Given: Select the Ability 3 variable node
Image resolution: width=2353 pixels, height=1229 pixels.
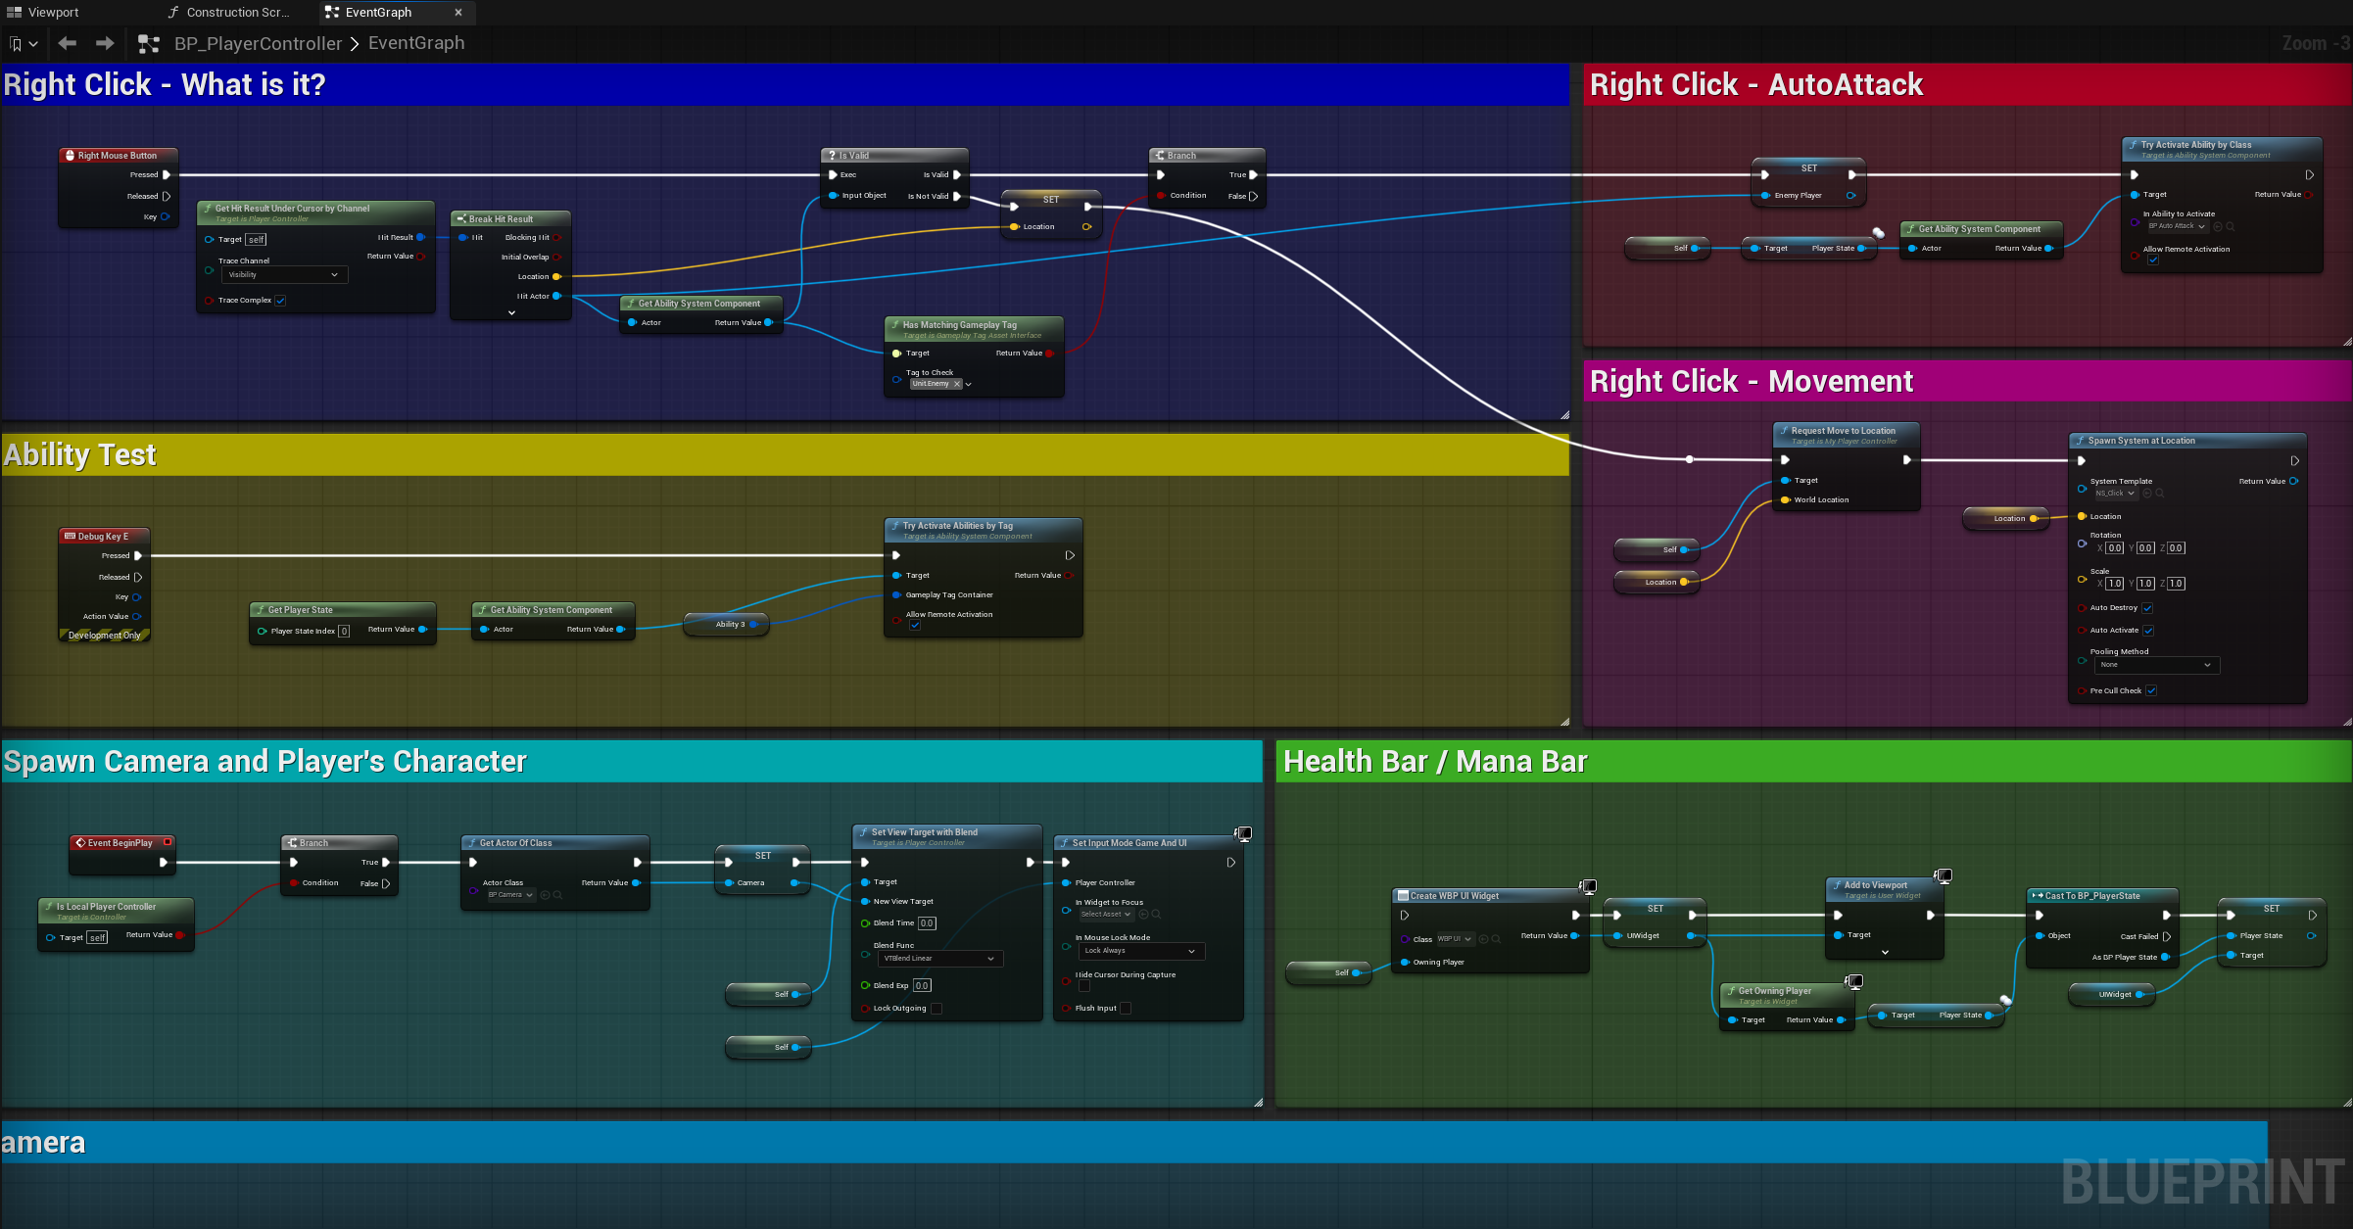Looking at the screenshot, I should pos(726,625).
